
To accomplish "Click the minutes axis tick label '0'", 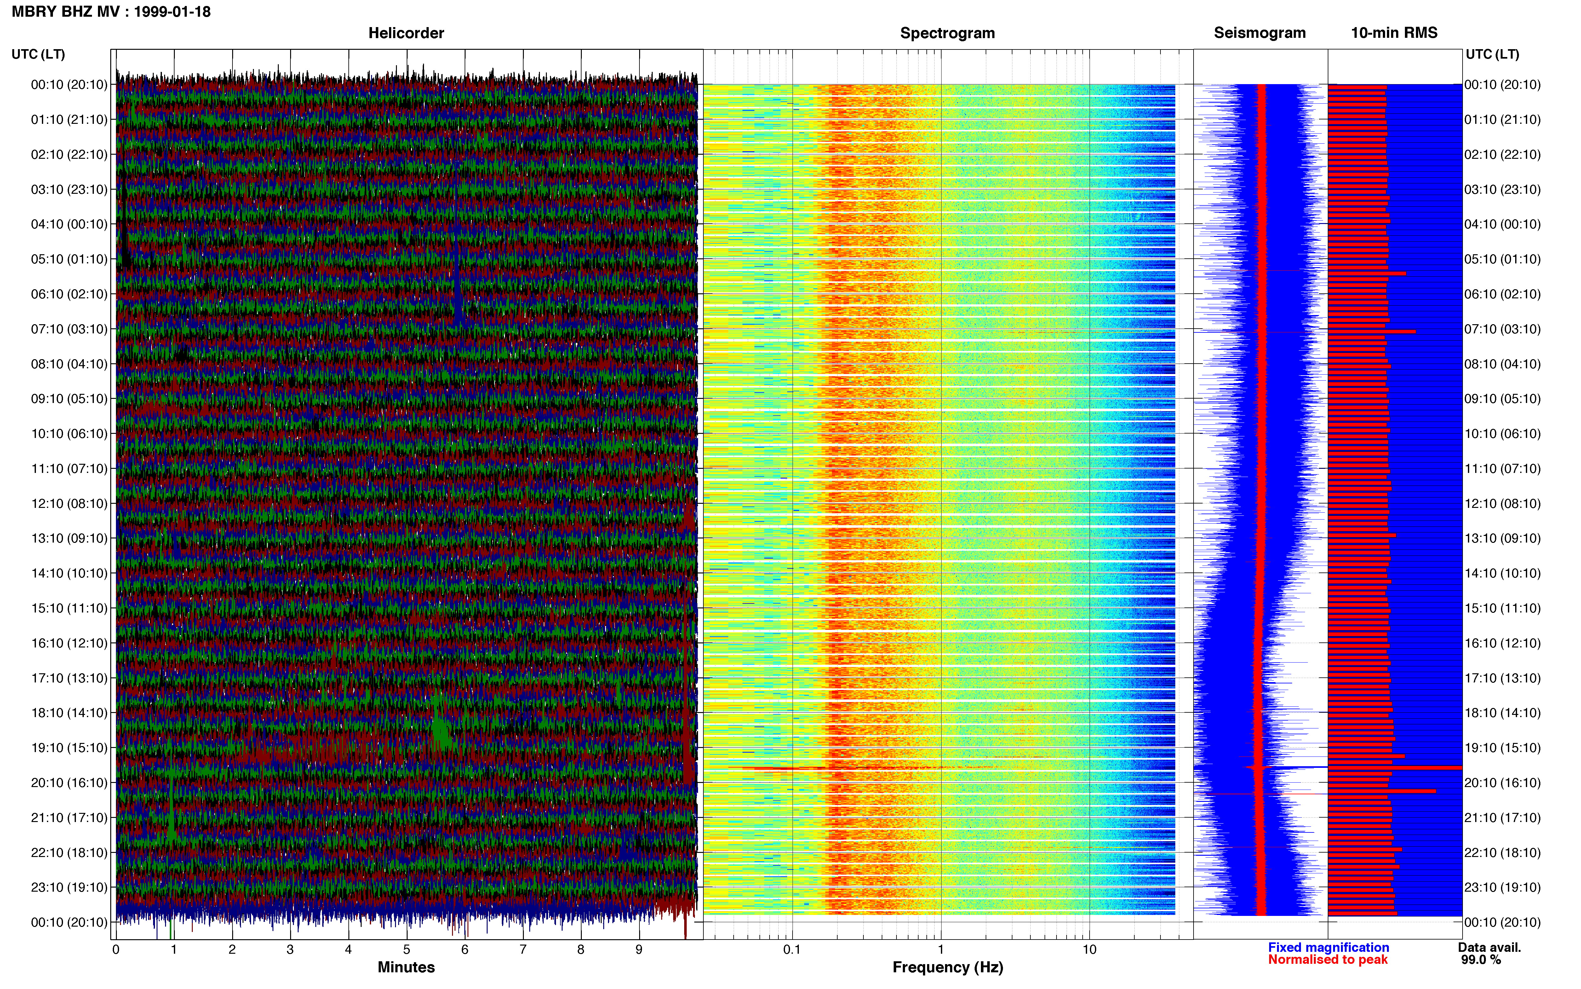I will click(116, 950).
